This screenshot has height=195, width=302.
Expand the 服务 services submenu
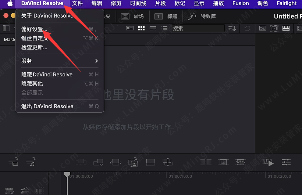point(60,61)
